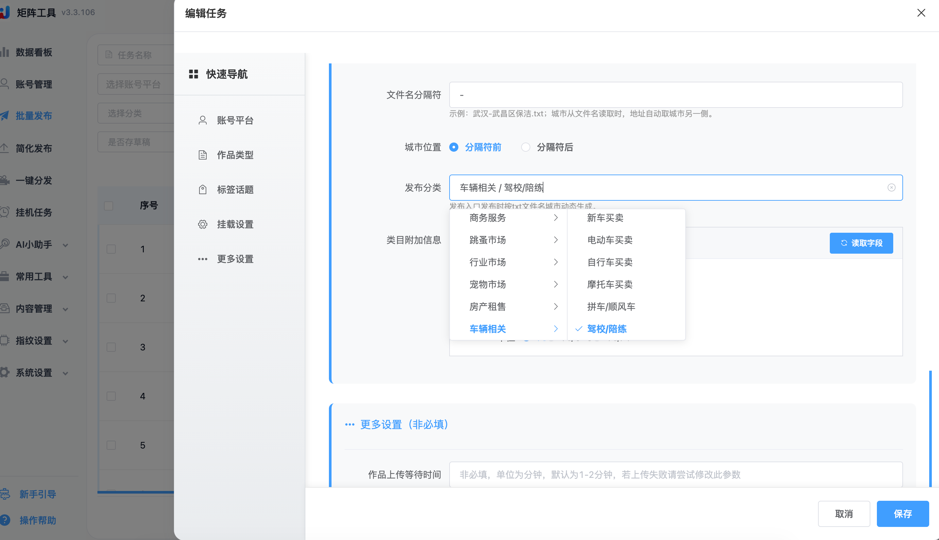Choose 自行车买卖 in the subcategory list

click(x=610, y=262)
